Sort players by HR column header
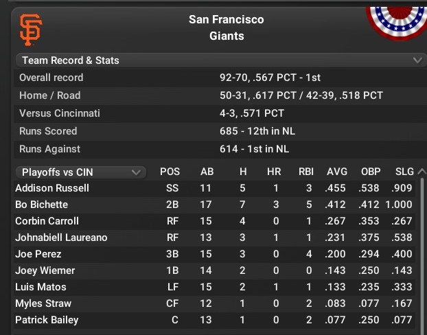This screenshot has width=427, height=335. click(x=274, y=172)
